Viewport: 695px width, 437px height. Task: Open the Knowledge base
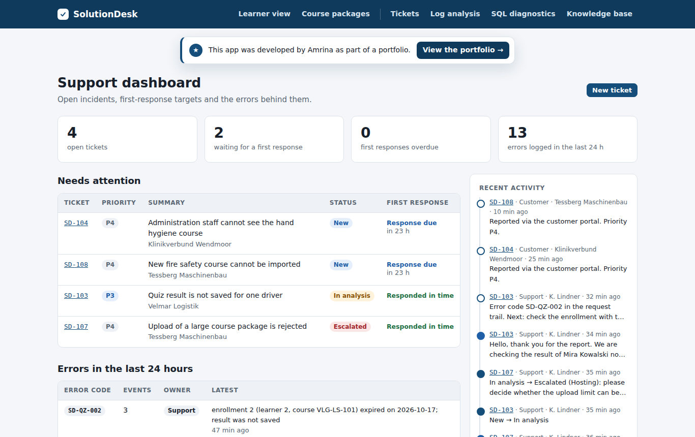(x=599, y=14)
